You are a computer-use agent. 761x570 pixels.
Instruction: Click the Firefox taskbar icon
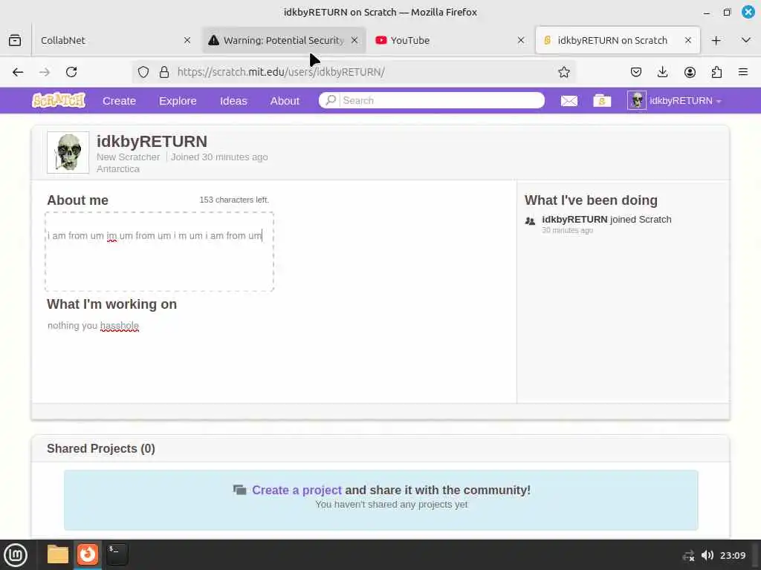point(88,554)
